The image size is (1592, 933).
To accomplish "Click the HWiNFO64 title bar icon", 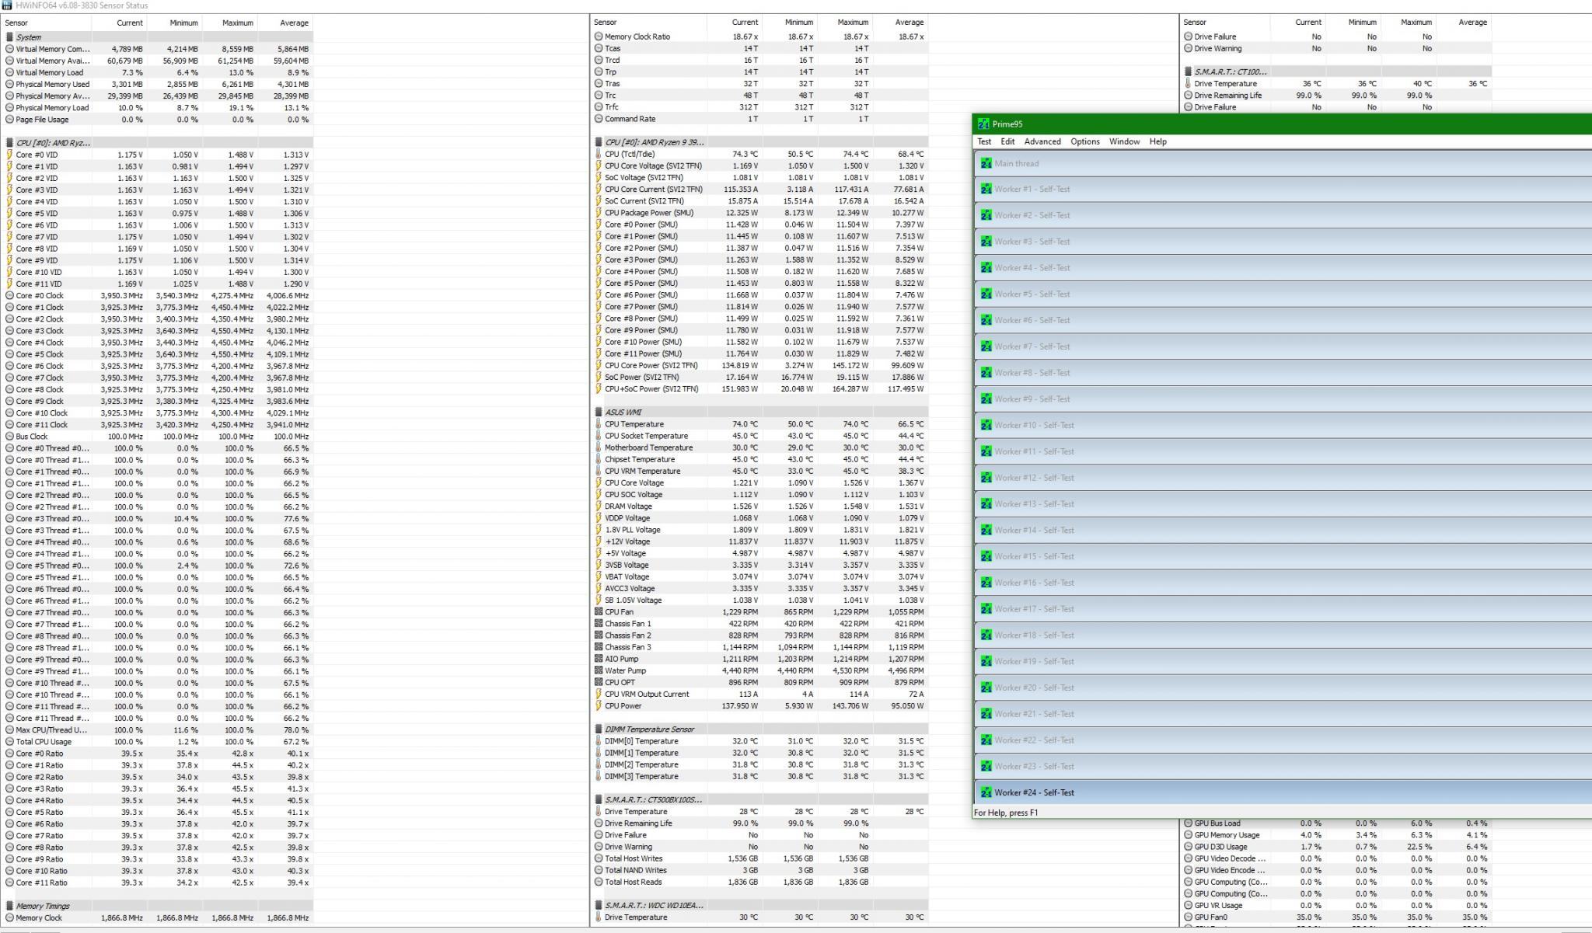I will click(7, 5).
